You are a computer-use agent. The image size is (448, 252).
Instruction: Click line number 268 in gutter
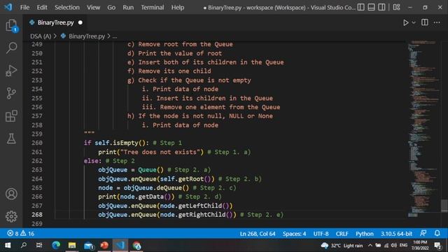click(37, 215)
